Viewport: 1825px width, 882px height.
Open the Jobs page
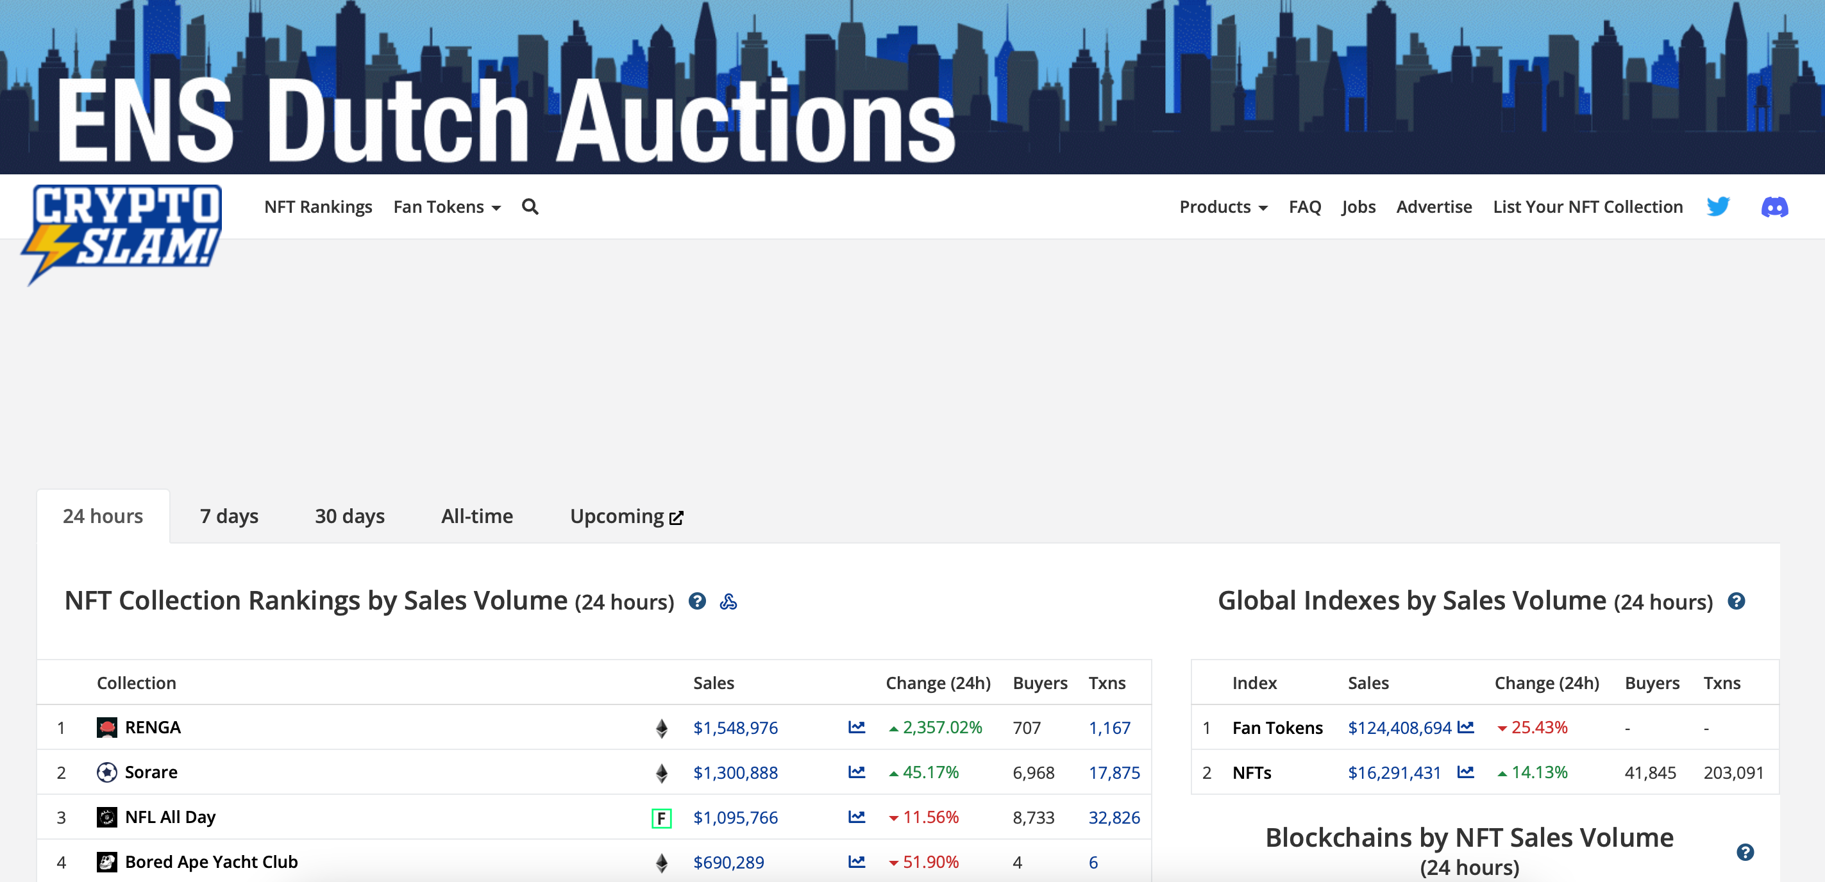point(1358,207)
